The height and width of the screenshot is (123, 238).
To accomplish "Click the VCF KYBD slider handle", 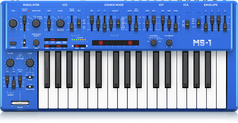I will (x=176, y=27).
